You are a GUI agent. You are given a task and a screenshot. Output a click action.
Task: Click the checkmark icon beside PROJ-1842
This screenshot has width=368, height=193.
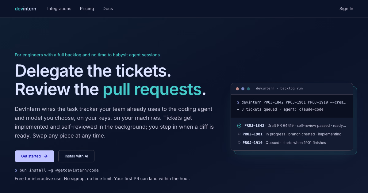click(x=239, y=126)
